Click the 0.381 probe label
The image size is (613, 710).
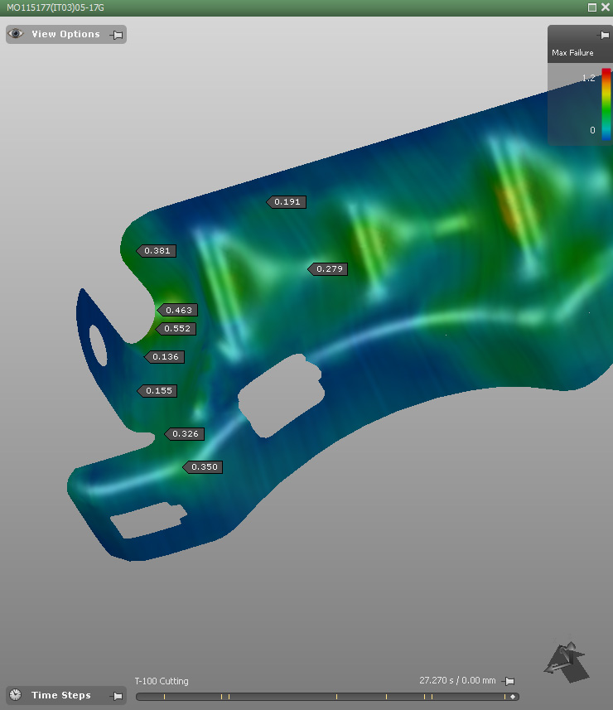pos(157,251)
